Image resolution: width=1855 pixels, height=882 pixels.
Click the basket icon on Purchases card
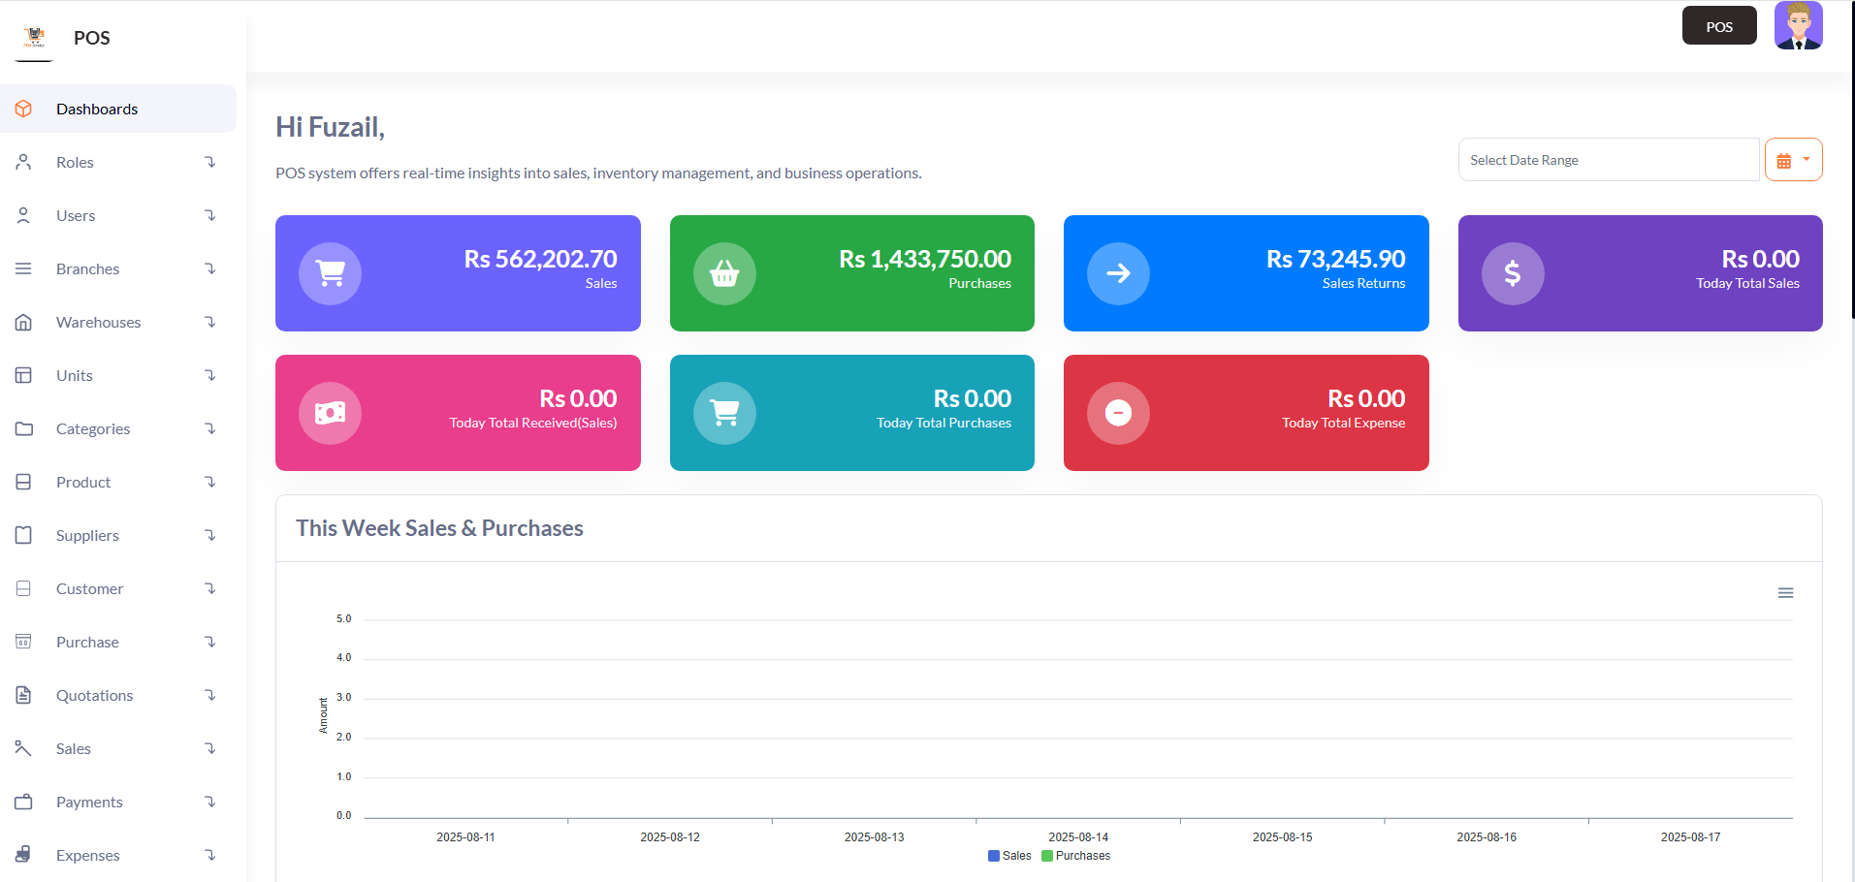(x=724, y=273)
